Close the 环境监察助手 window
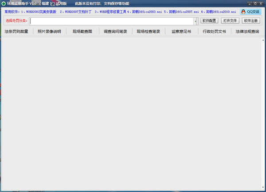 click(x=261, y=4)
